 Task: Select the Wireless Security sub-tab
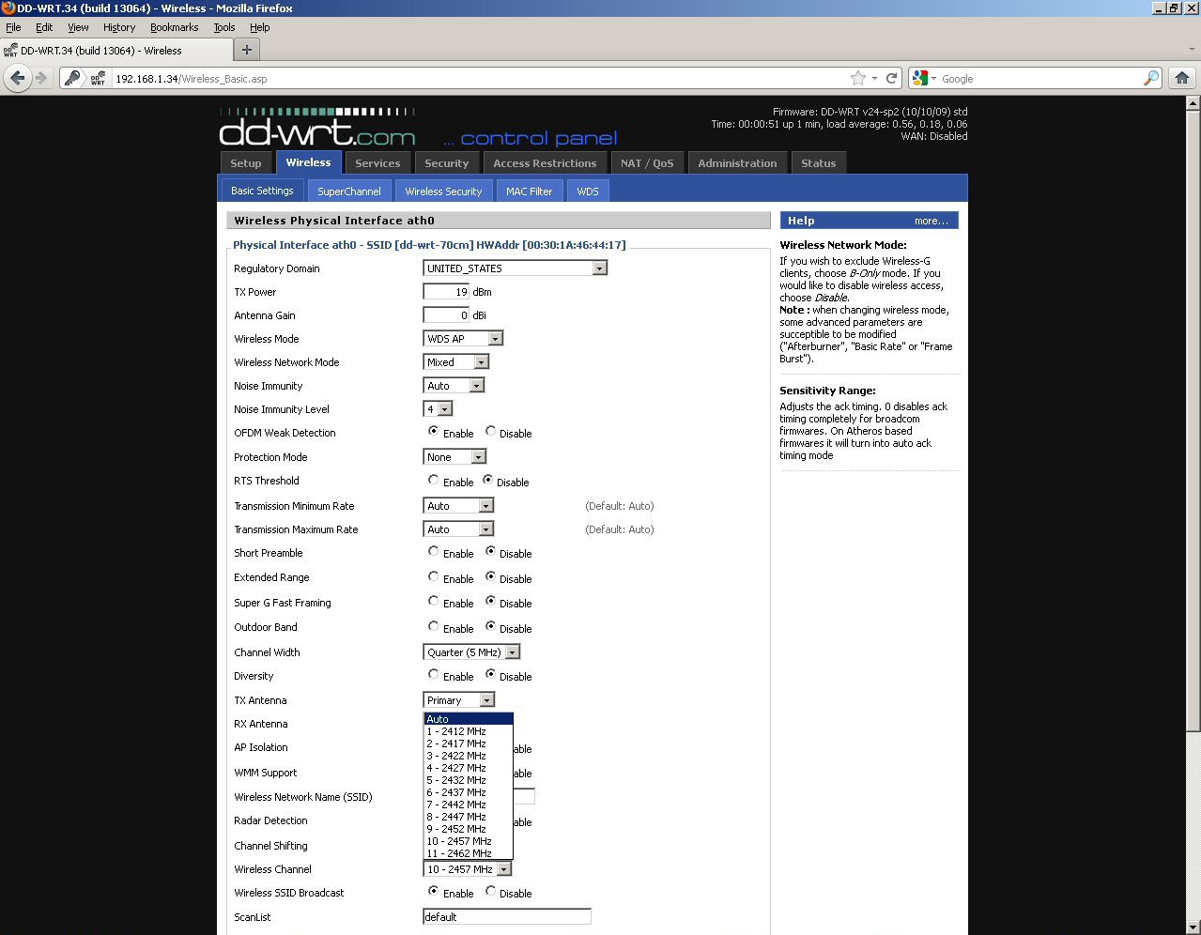pyautogui.click(x=443, y=191)
